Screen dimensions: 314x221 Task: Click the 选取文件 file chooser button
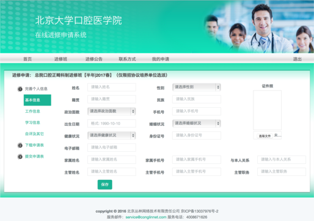tap(264, 136)
